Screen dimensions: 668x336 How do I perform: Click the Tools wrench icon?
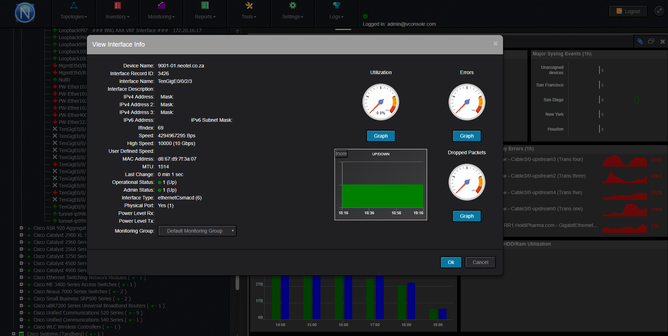pos(249,5)
